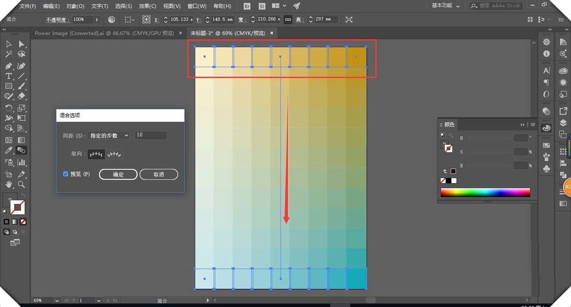Open the Paragraph panel icon
This screenshot has width=571, height=307.
point(546,83)
